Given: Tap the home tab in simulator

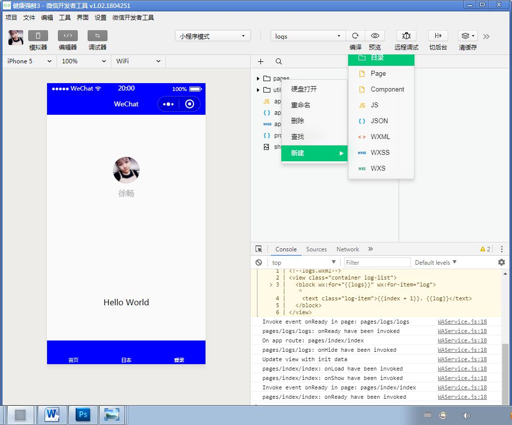Looking at the screenshot, I should [x=73, y=359].
